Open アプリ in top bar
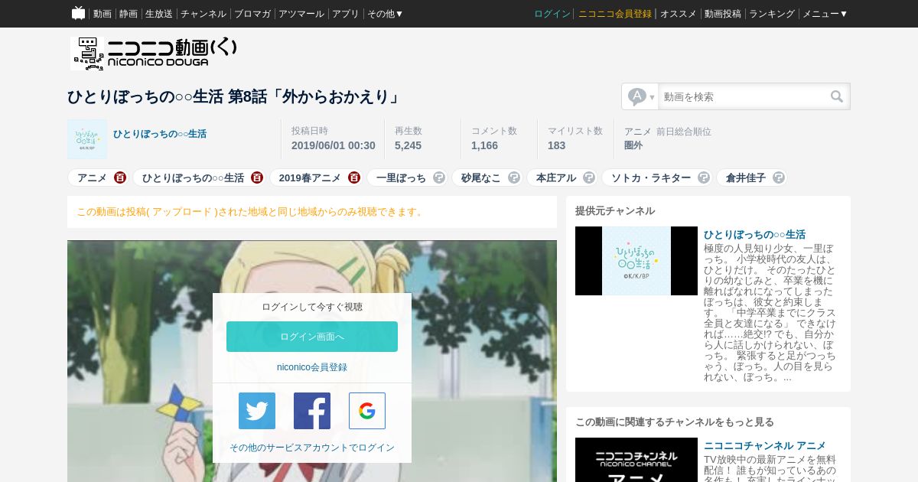 346,14
